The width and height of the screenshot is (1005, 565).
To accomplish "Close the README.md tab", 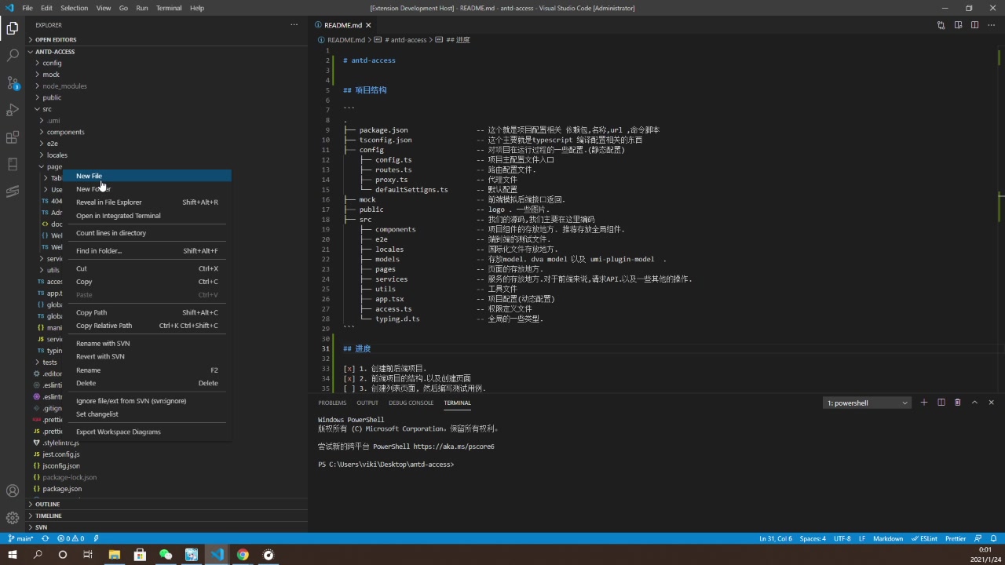I will (x=368, y=25).
